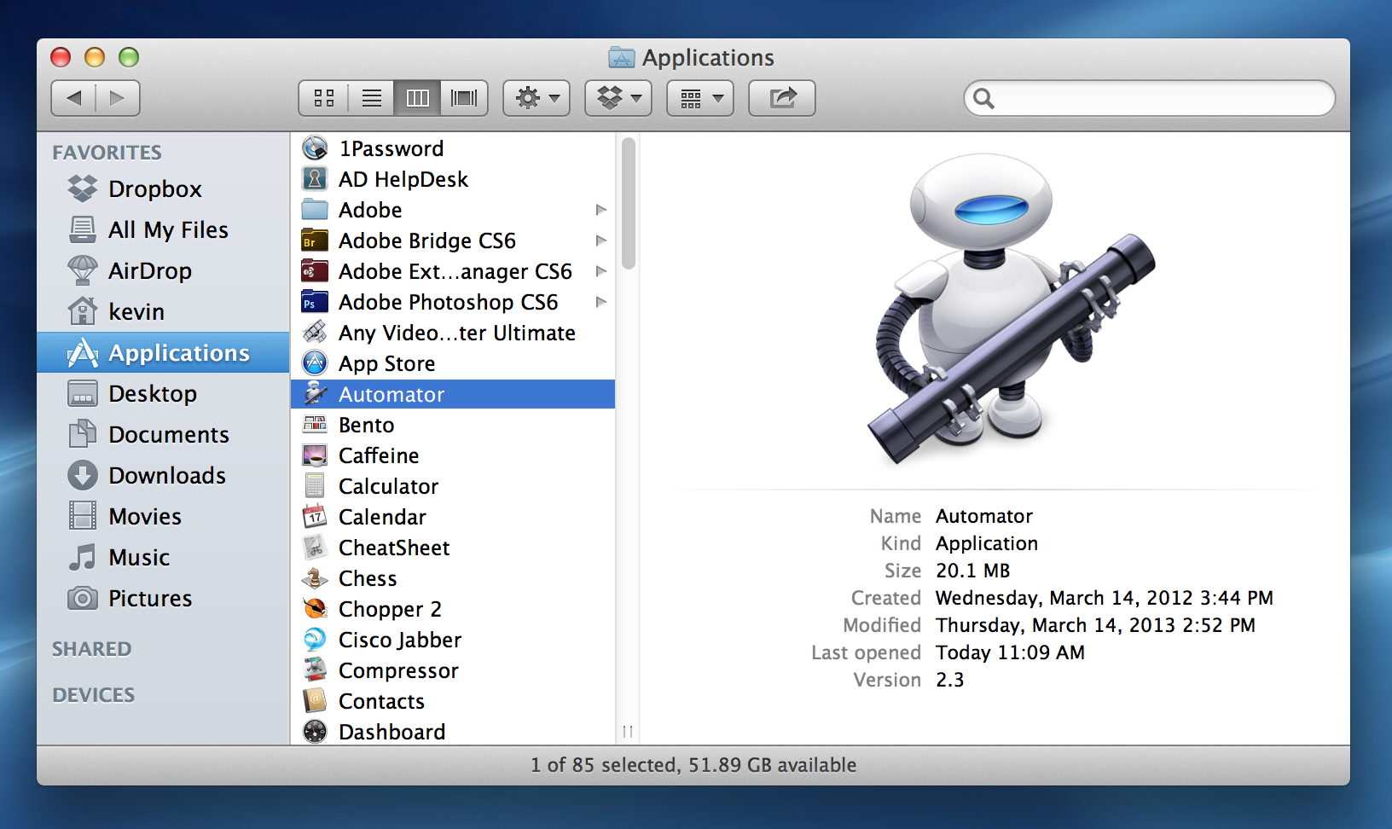Select the Adobe Bridge CS6 icon
Image resolution: width=1392 pixels, height=829 pixels.
click(315, 241)
